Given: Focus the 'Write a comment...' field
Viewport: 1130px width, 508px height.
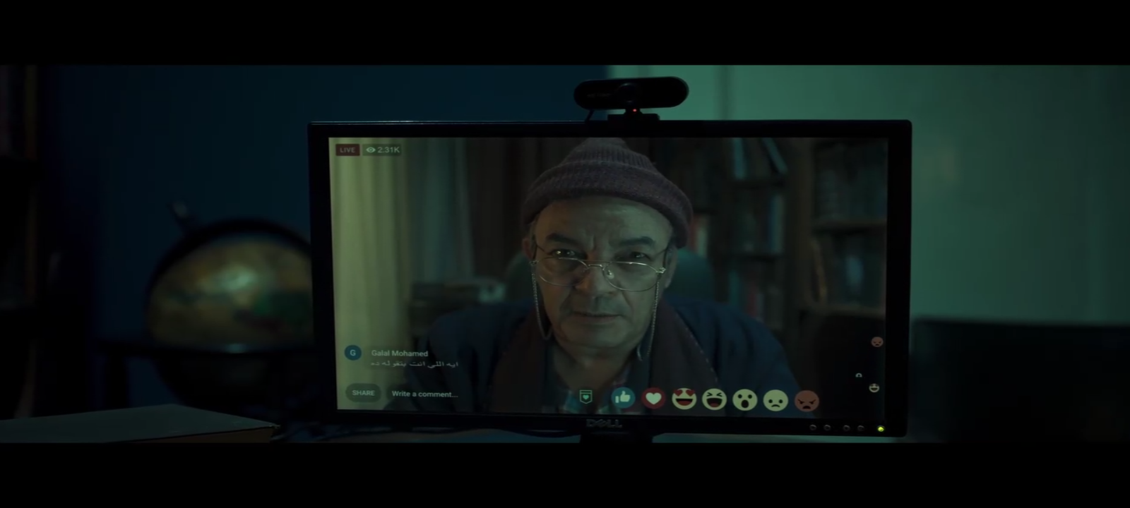Looking at the screenshot, I should pyautogui.click(x=424, y=394).
